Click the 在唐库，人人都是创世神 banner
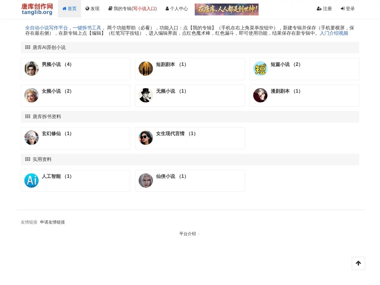Image resolution: width=380 pixels, height=285 pixels. click(x=227, y=9)
